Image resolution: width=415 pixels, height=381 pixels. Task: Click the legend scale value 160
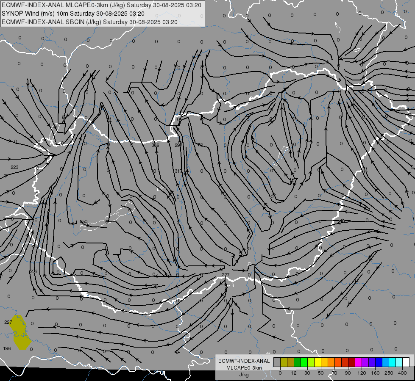375,373
